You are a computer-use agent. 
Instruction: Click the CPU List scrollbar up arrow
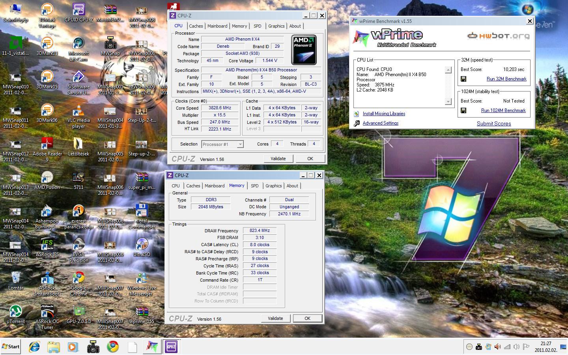pyautogui.click(x=448, y=70)
